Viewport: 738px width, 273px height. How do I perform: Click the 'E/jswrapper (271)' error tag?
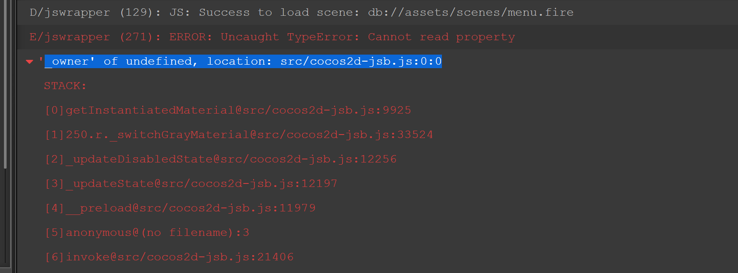click(91, 37)
